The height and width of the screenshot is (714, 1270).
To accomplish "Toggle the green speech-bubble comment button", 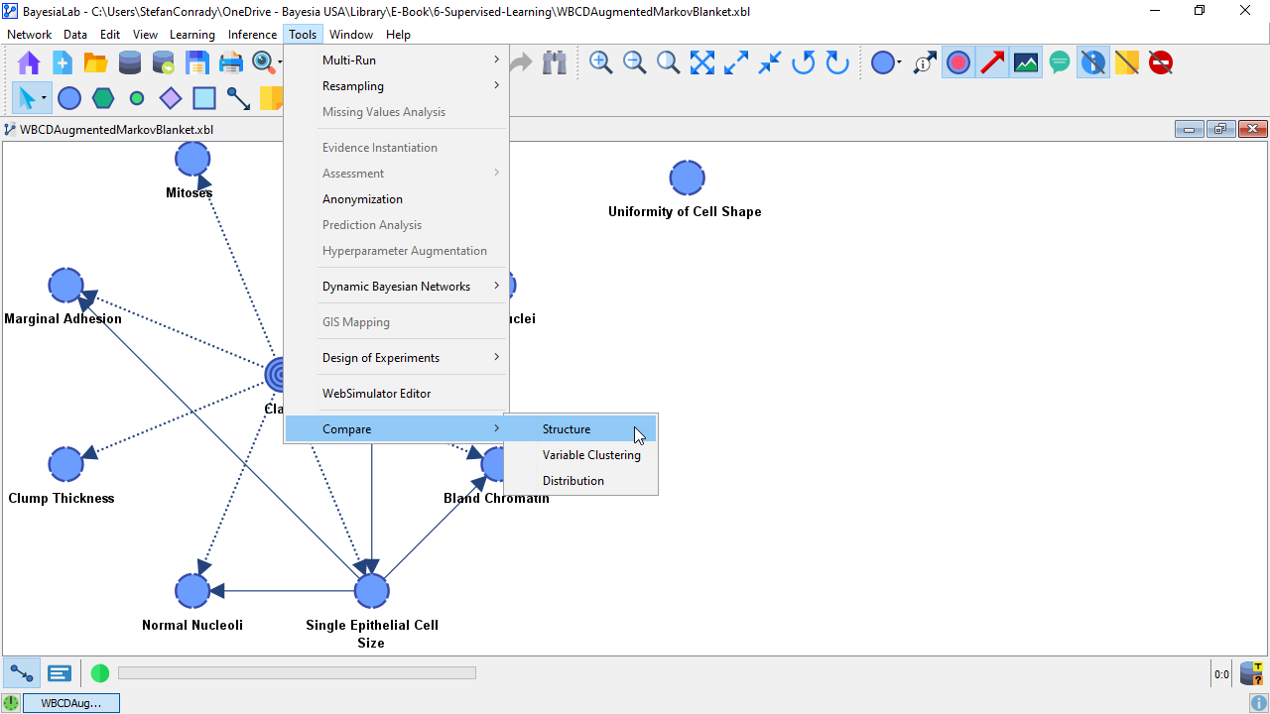I will point(1060,63).
